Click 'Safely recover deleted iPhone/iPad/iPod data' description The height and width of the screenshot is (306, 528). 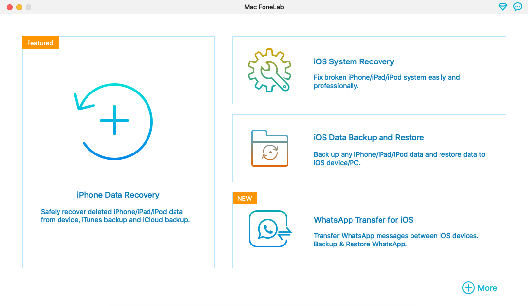point(115,215)
